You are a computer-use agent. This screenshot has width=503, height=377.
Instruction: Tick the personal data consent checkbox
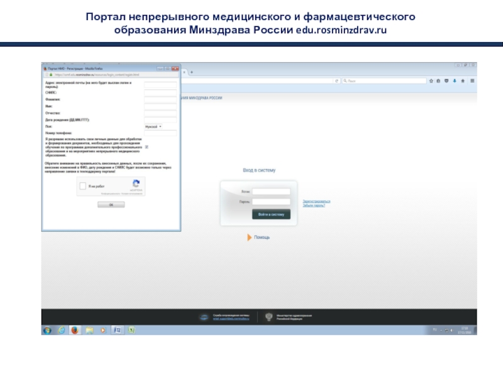pos(146,147)
